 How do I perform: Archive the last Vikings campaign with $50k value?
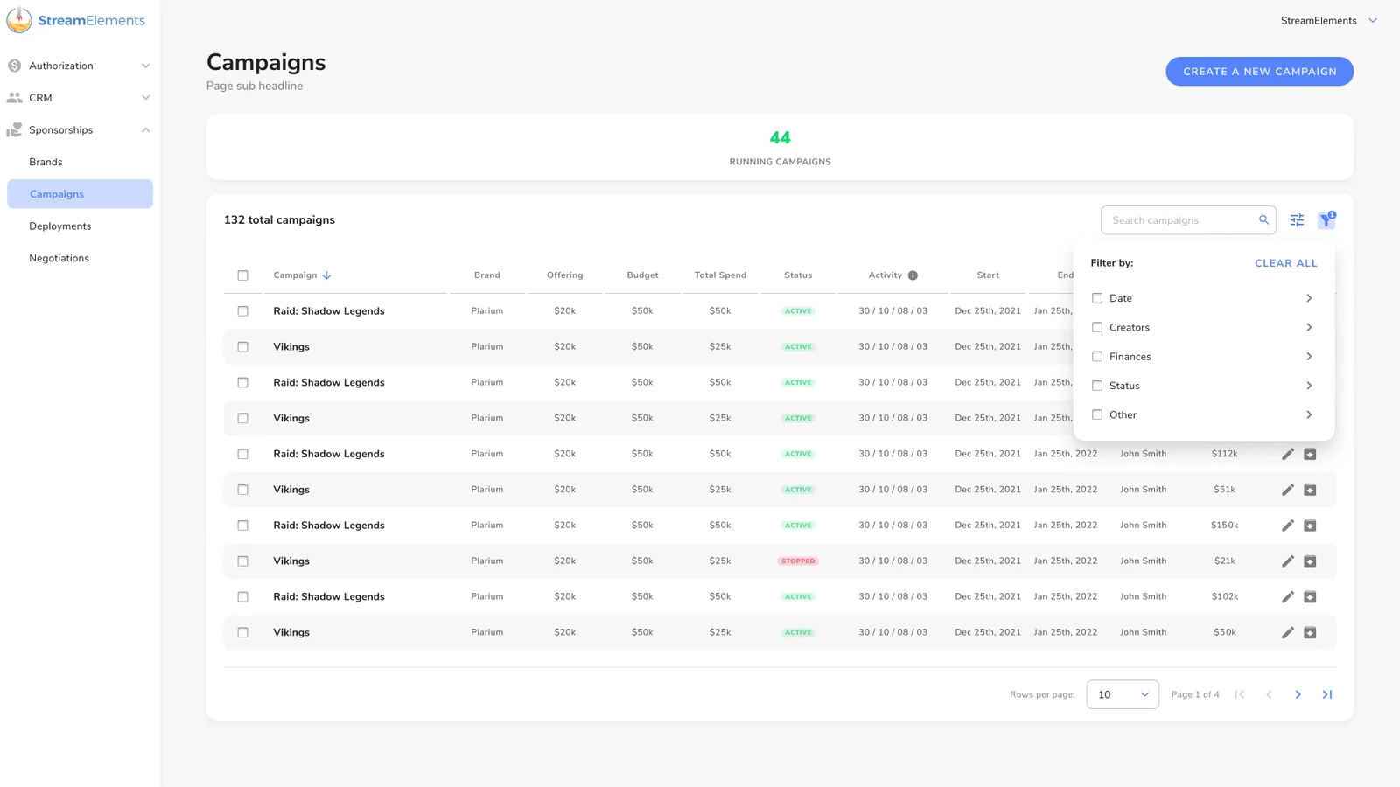(x=1310, y=632)
